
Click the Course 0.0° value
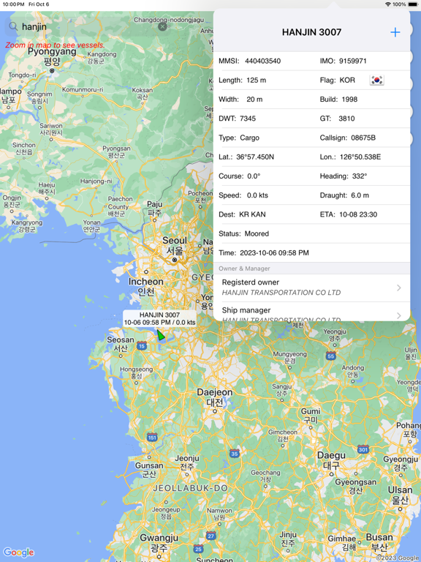pyautogui.click(x=254, y=176)
